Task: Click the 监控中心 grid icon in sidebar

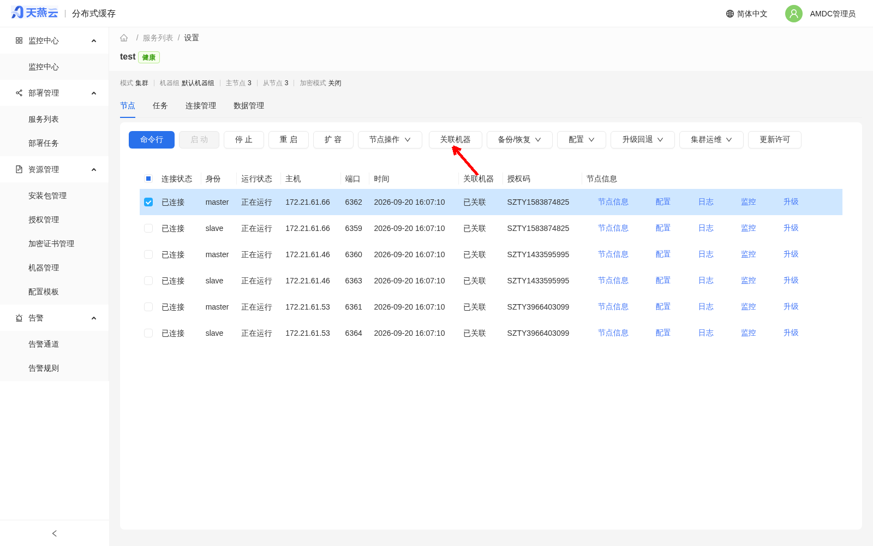Action: click(x=19, y=40)
